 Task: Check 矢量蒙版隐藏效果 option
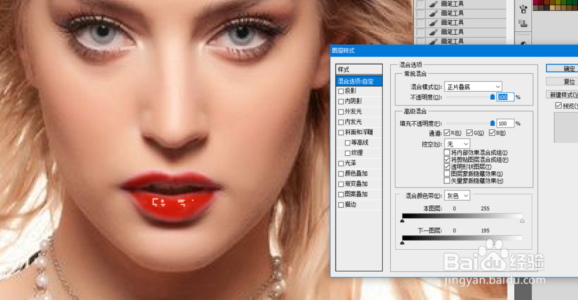[447, 181]
